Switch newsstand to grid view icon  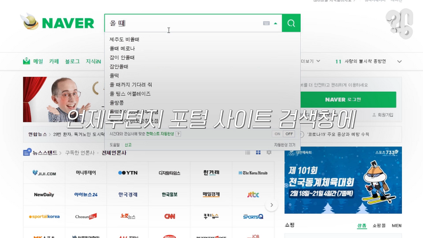pos(258,152)
